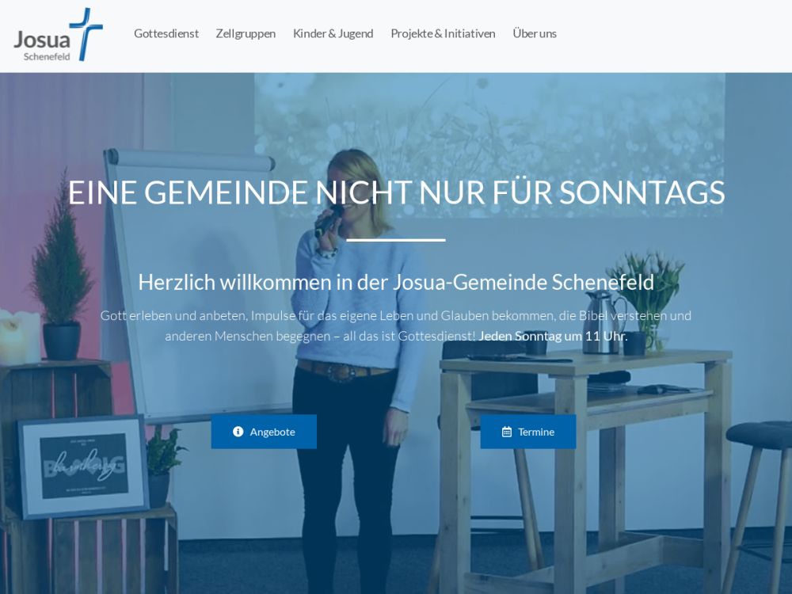Click the Herzlich willkommen subheading
Screen dimensions: 792x594
pyautogui.click(x=396, y=282)
